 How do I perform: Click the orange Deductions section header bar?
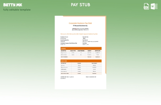(x=81, y=61)
